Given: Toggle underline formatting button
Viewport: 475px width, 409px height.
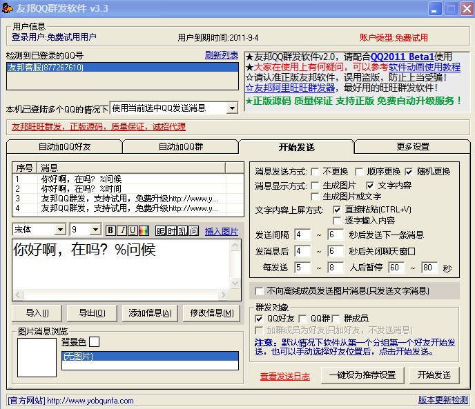Looking at the screenshot, I should tap(133, 230).
